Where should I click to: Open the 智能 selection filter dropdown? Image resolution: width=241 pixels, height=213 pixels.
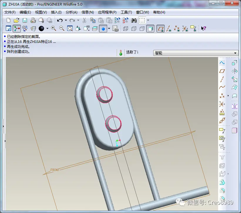point(196,53)
